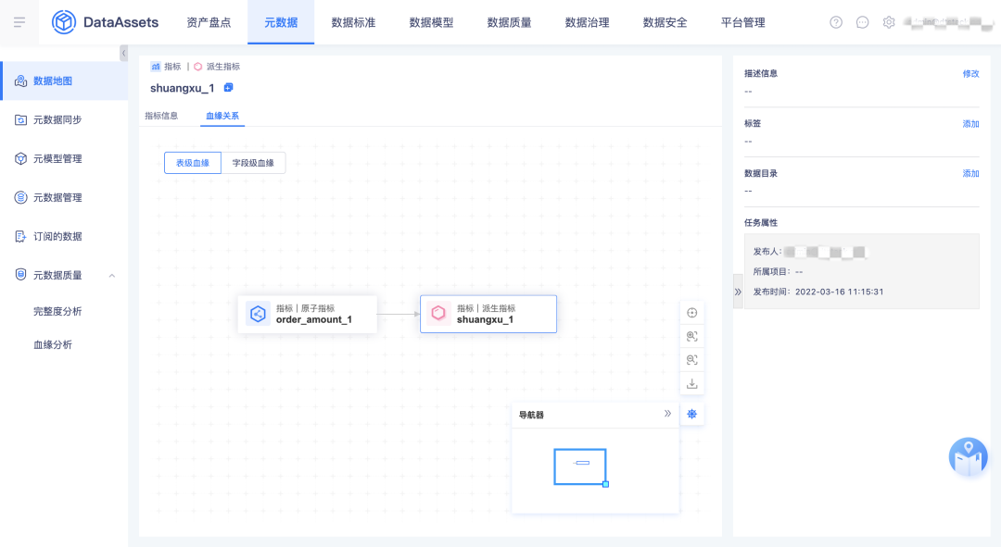Click the zoom in canvas icon

pyautogui.click(x=692, y=336)
